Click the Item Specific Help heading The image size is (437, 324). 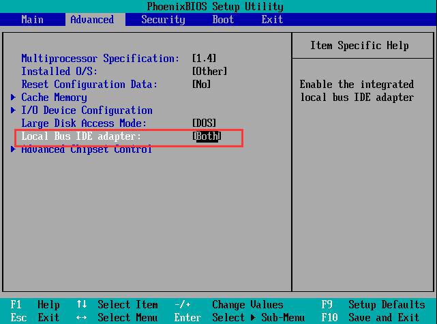pos(359,46)
